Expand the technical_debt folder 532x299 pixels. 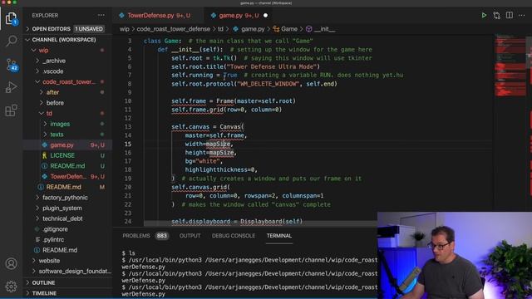pyautogui.click(x=67, y=218)
